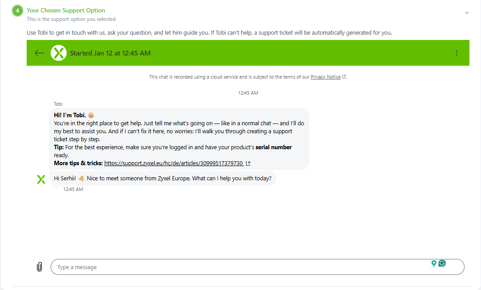
Task: Click the Zyxel logo in chat header
Action: [x=59, y=53]
